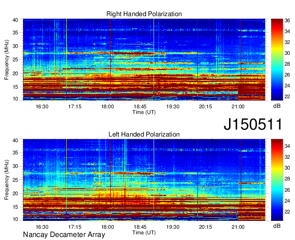Click the "Nancay Decameter Array" caption
Screen dimensions: 295x240
tap(64, 235)
